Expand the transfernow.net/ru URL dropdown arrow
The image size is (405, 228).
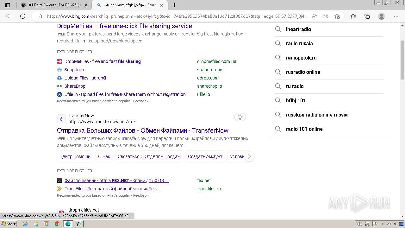135,122
